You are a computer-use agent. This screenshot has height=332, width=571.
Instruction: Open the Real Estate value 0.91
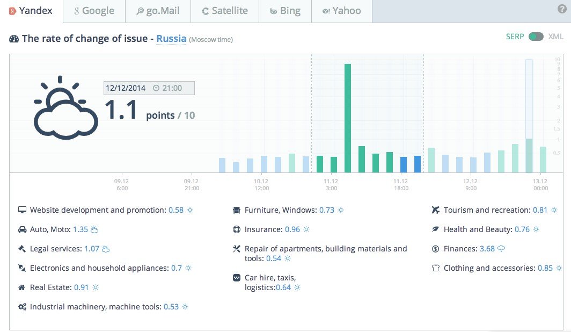[81, 287]
